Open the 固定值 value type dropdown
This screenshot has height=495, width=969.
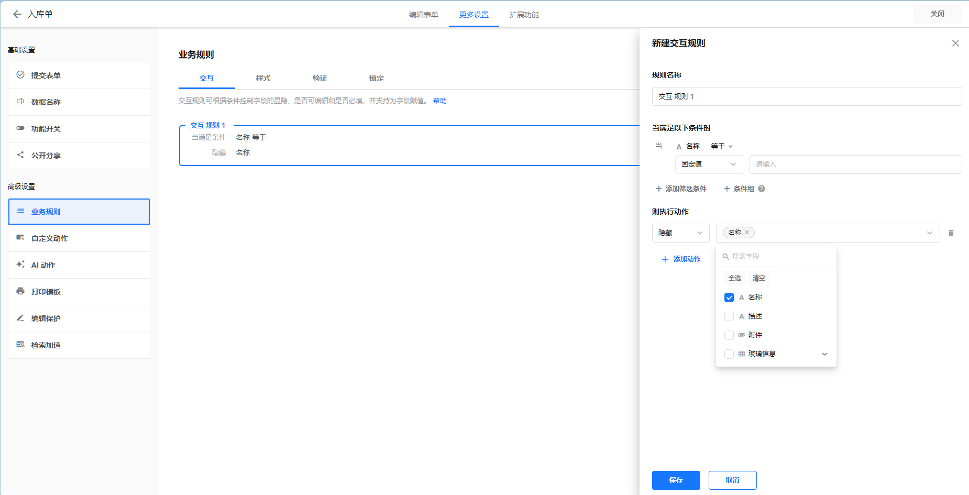(x=709, y=164)
